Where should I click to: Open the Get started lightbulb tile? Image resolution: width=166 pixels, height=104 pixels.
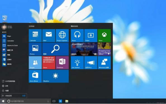click(77, 63)
